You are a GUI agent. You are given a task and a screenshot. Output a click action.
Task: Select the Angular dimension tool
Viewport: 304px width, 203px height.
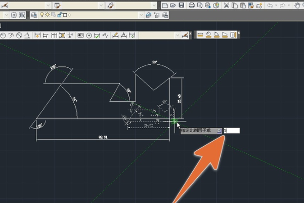(27, 35)
